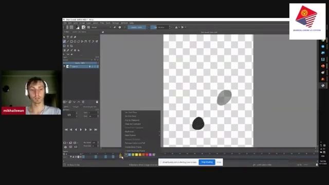
Task: Open the brush presets chooser
Action: [x=88, y=27]
